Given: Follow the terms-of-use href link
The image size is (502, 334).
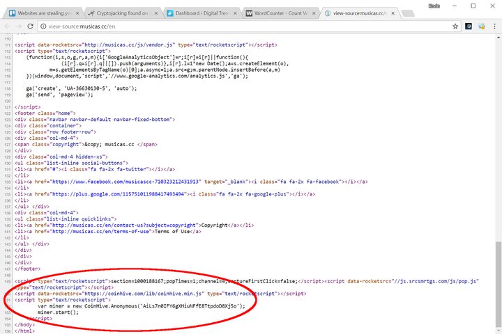Looking at the screenshot, I should (101, 231).
